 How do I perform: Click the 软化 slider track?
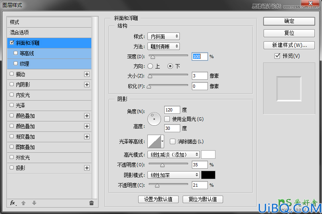[x=168, y=85]
